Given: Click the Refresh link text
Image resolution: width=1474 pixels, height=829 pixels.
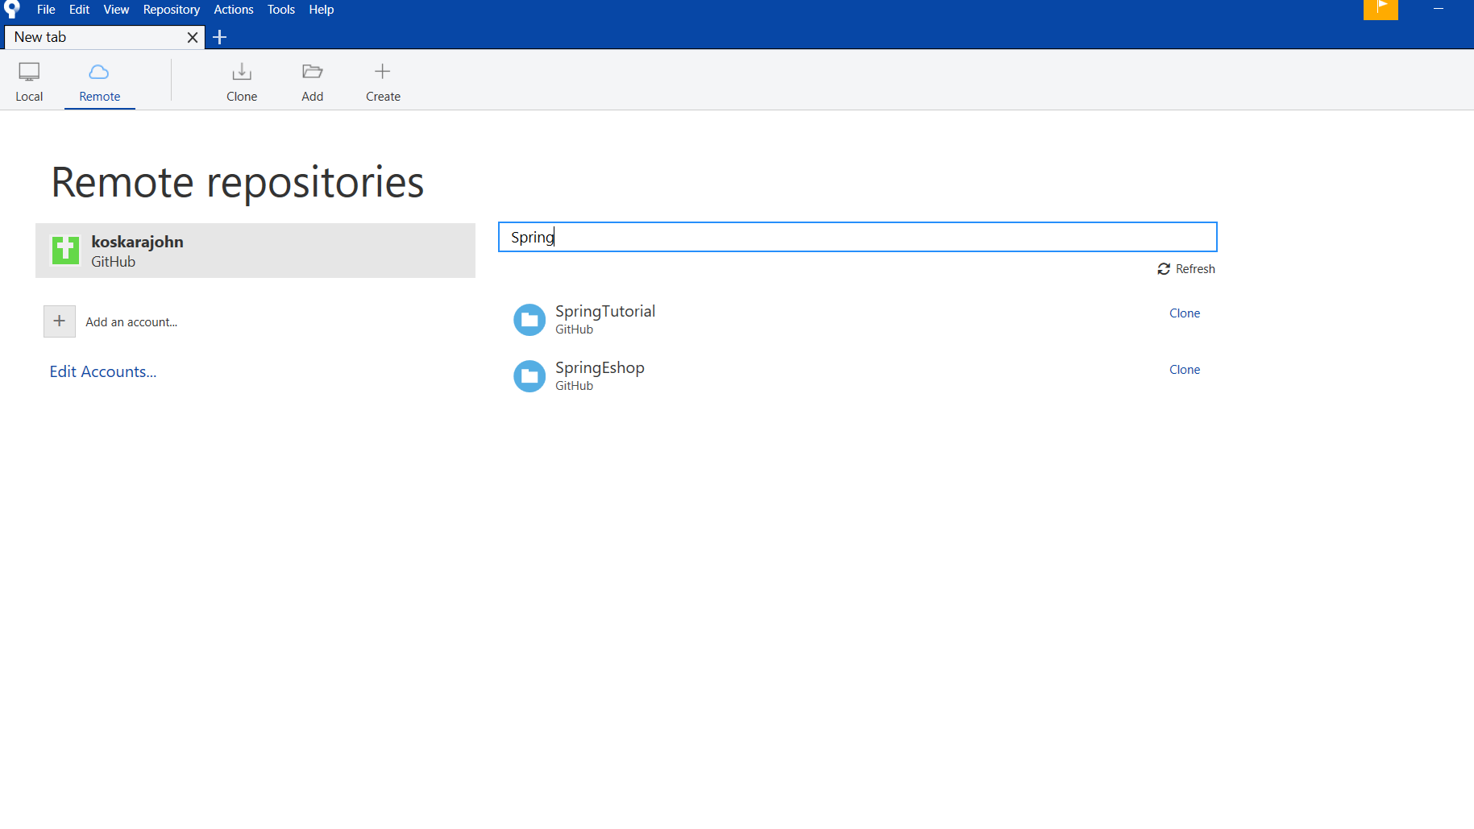Looking at the screenshot, I should 1195,269.
